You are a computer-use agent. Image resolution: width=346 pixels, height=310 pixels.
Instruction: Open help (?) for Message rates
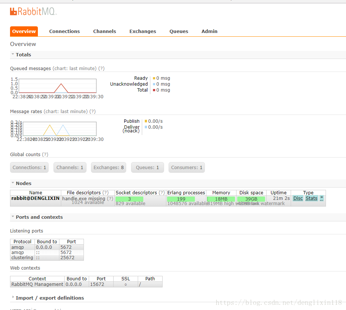[x=92, y=112]
